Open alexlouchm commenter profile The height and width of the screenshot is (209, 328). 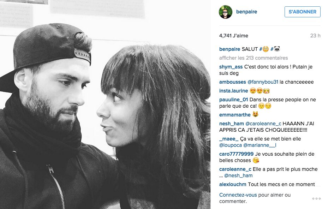233,184
